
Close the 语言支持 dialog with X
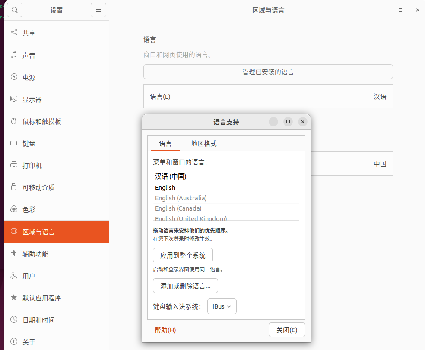tap(303, 122)
